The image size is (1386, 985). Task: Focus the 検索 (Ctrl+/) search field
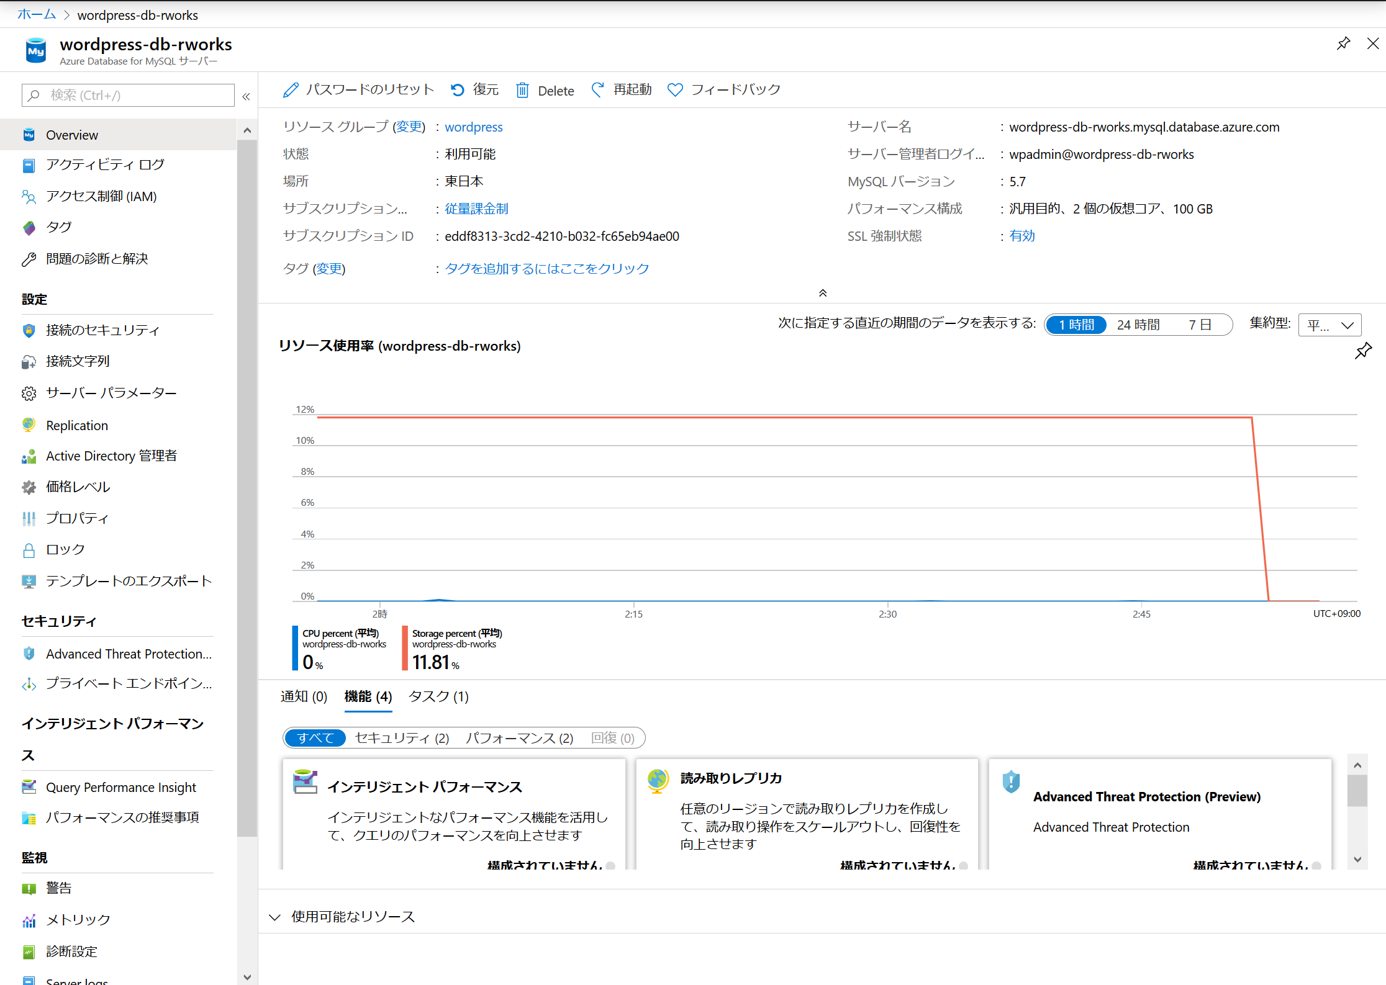128,95
